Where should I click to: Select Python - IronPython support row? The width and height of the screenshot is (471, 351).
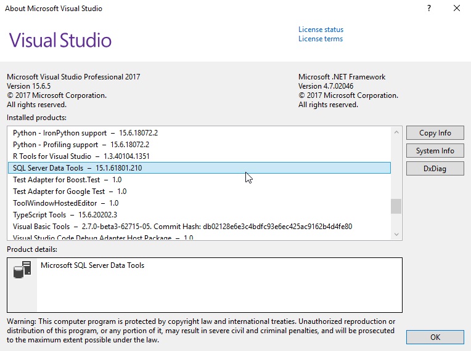(x=200, y=133)
